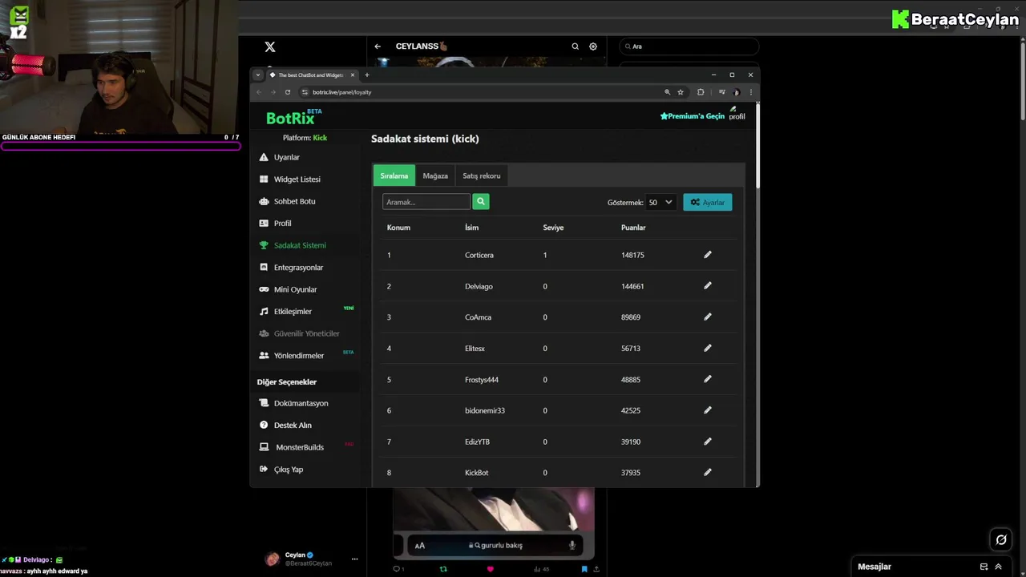This screenshot has height=577, width=1026.
Task: Open the three-dot menu beside Ceylan account
Action: (354, 559)
